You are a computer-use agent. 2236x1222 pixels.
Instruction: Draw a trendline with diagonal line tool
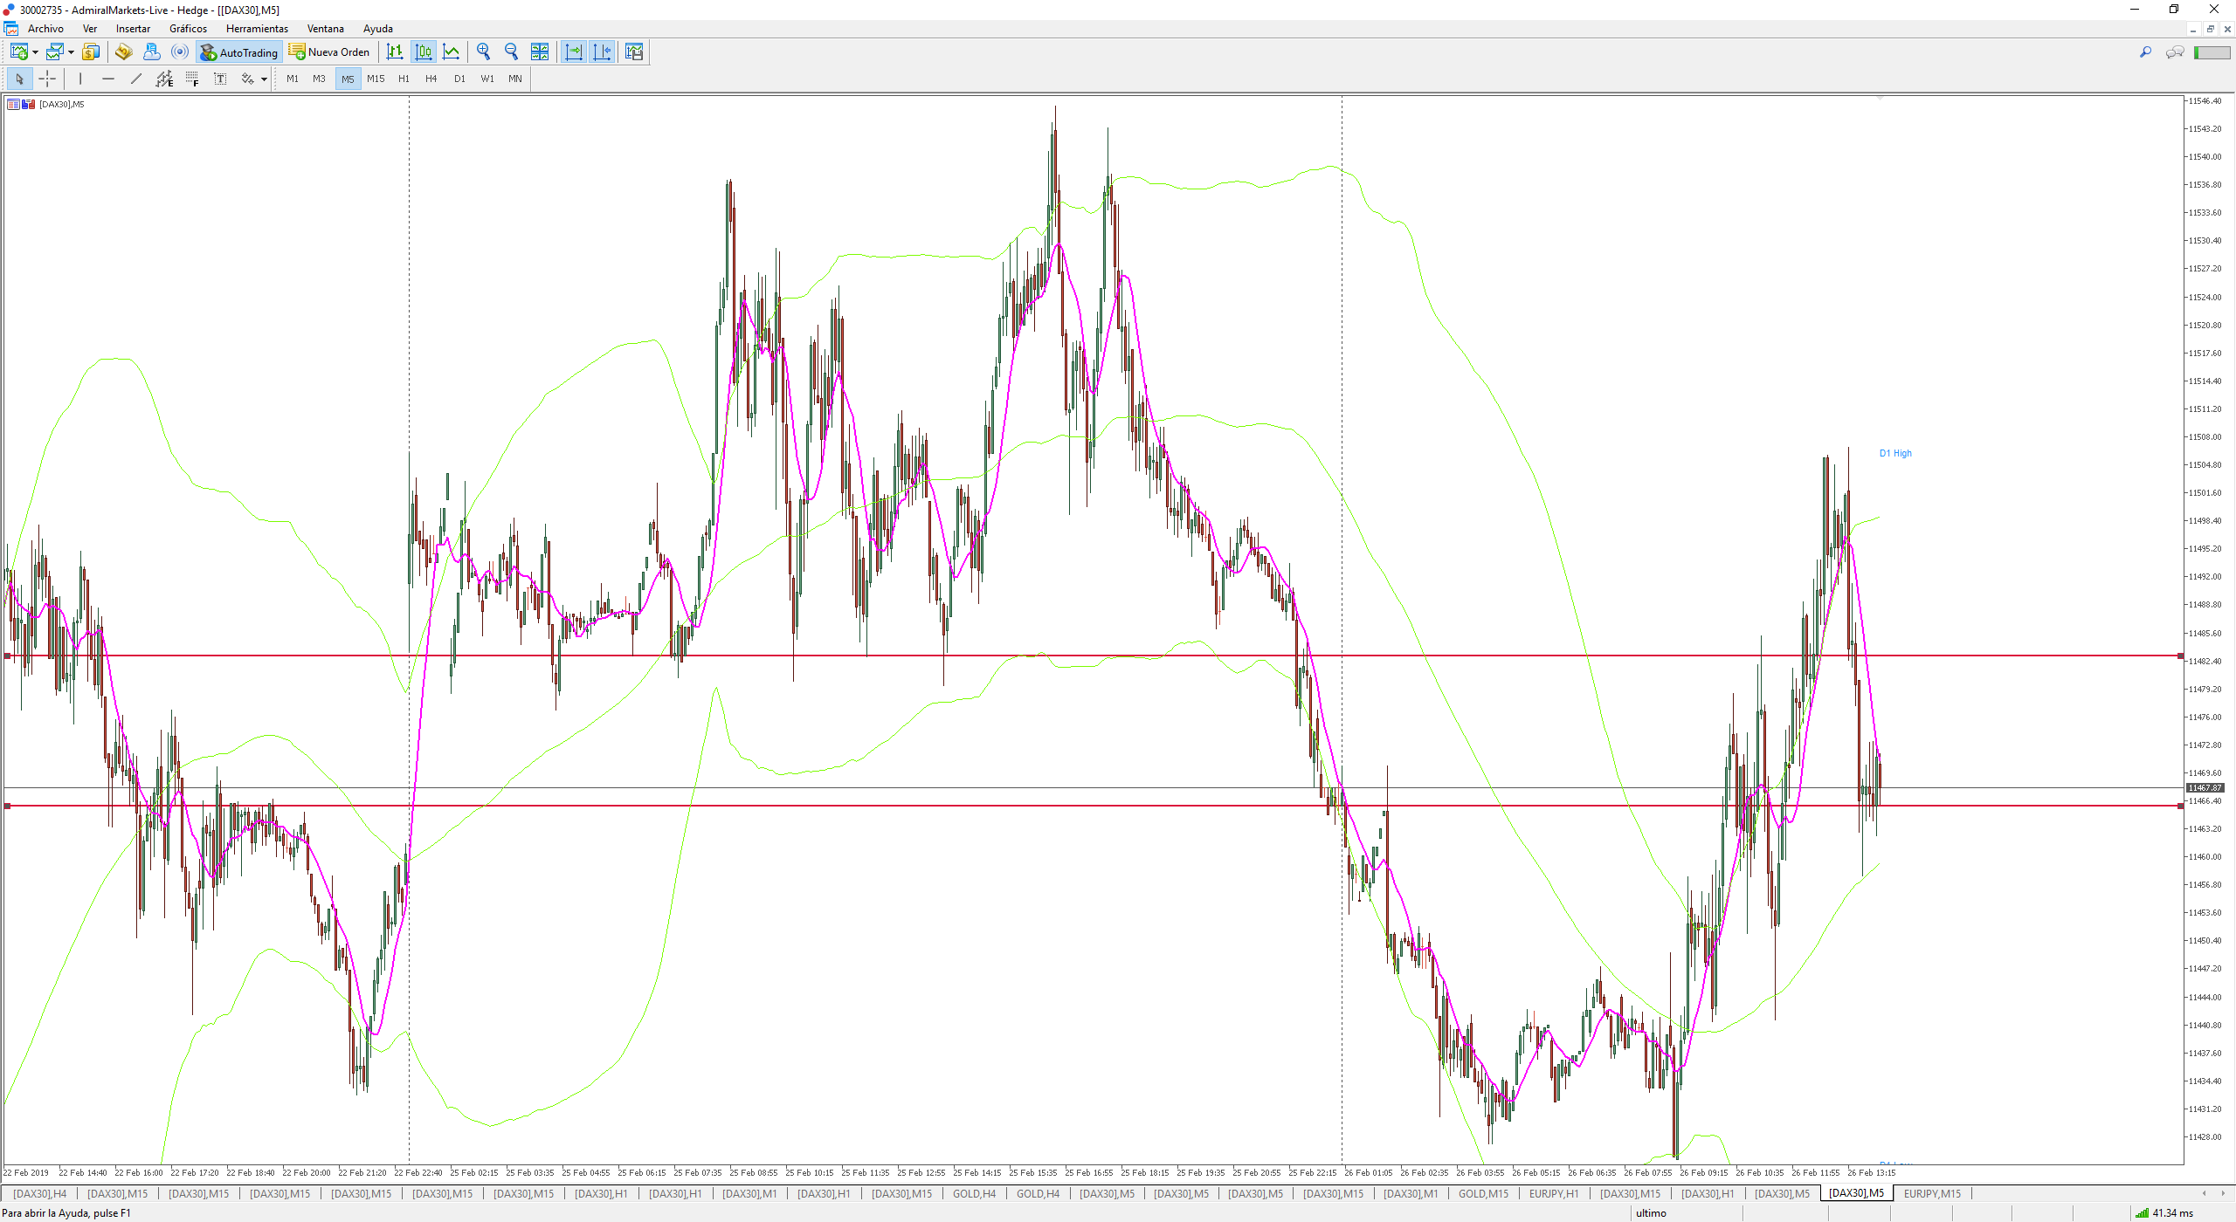point(135,79)
